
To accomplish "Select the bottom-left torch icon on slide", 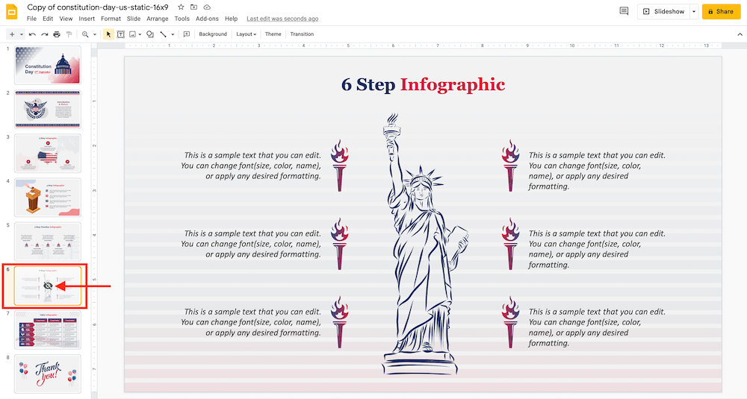I will point(340,322).
